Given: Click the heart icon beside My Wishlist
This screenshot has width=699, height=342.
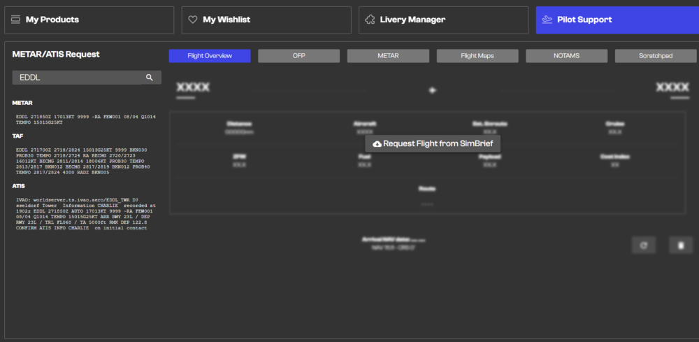Looking at the screenshot, I should pyautogui.click(x=192, y=20).
